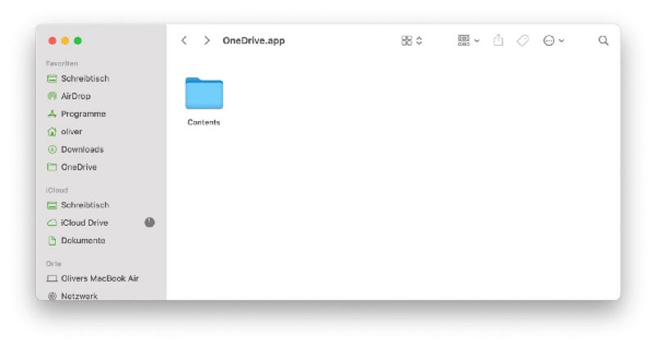Maximize the window with green button
The image size is (656, 347).
78,40
